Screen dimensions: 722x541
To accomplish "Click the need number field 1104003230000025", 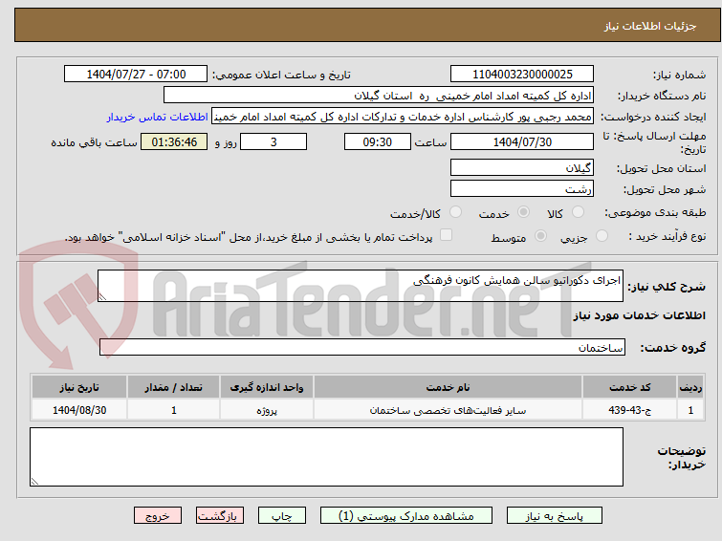I will point(522,75).
